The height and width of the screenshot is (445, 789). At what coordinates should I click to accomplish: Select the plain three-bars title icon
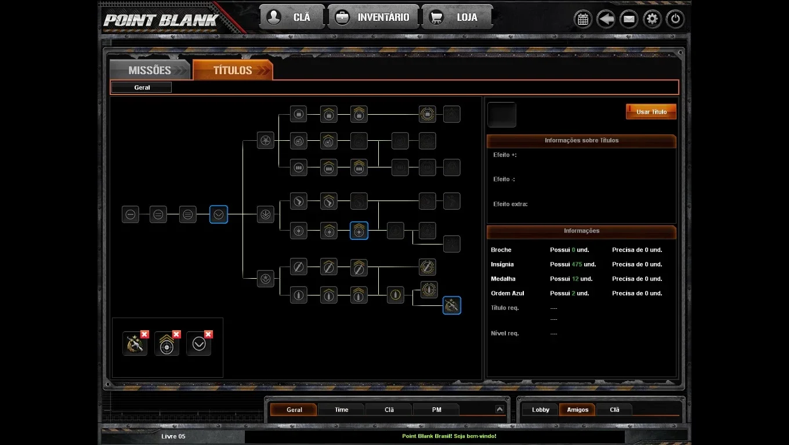pos(298,167)
